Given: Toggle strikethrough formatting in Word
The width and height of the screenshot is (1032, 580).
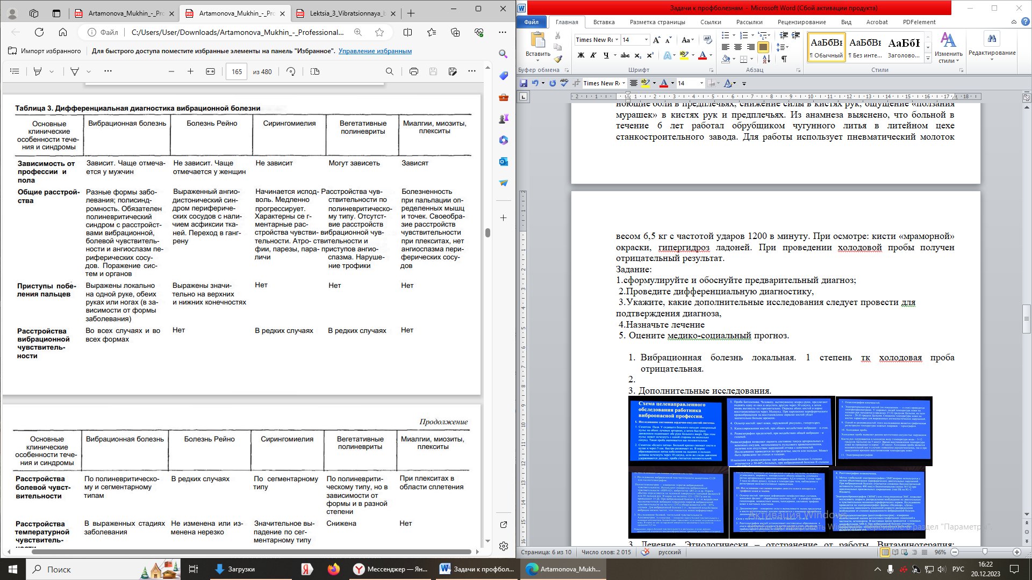Looking at the screenshot, I should (625, 55).
